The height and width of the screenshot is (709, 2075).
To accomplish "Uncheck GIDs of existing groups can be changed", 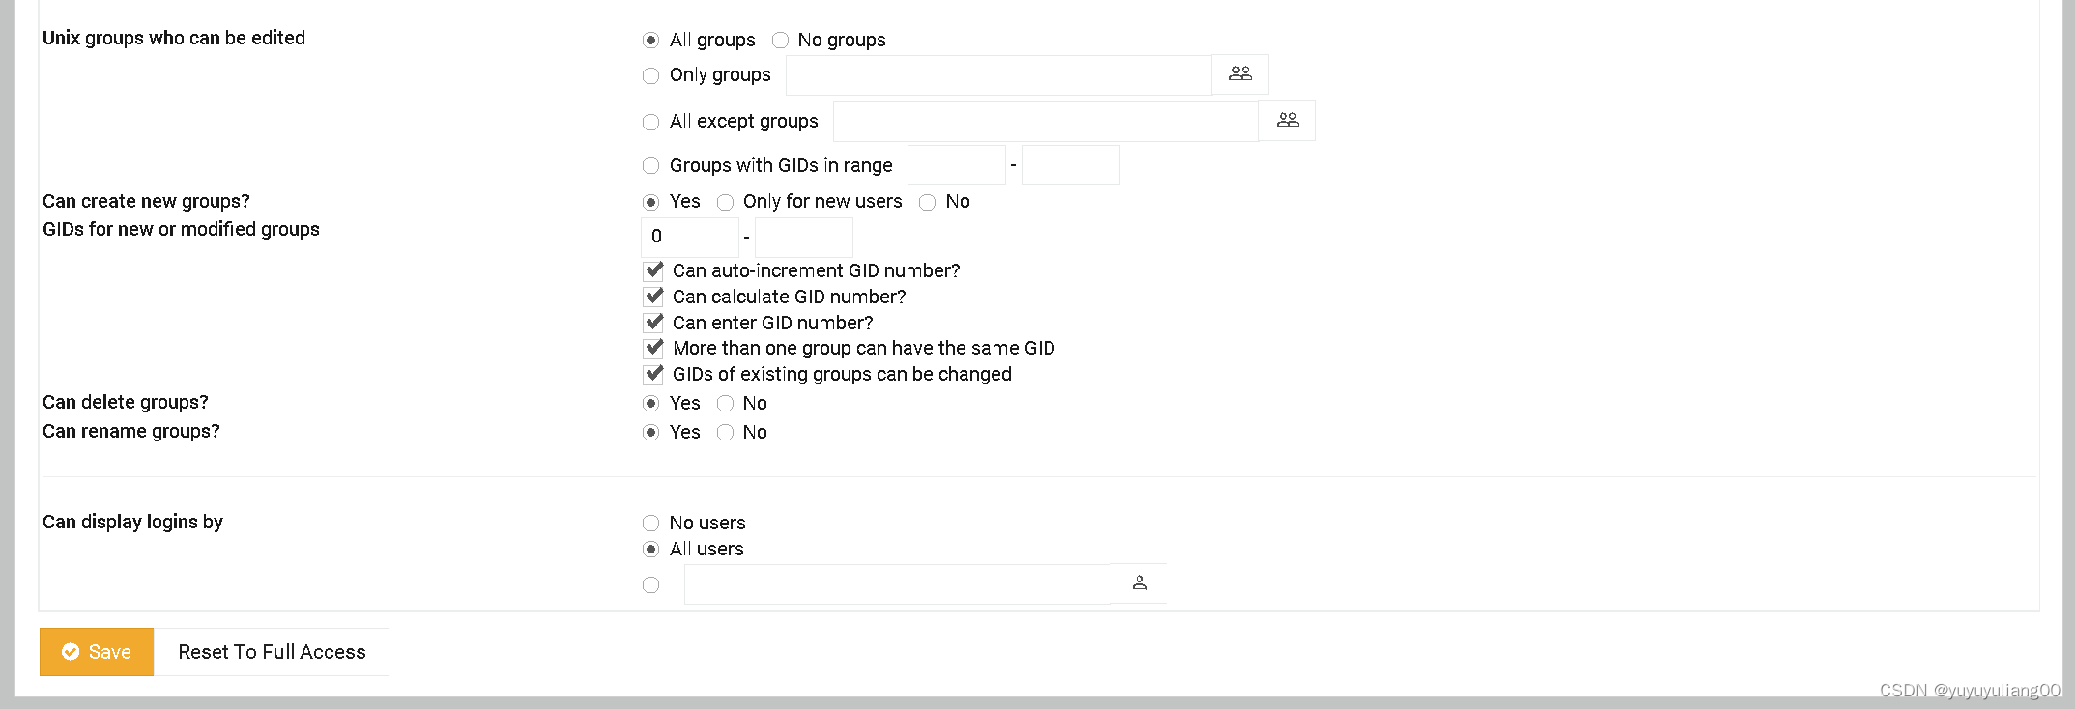I will [654, 374].
